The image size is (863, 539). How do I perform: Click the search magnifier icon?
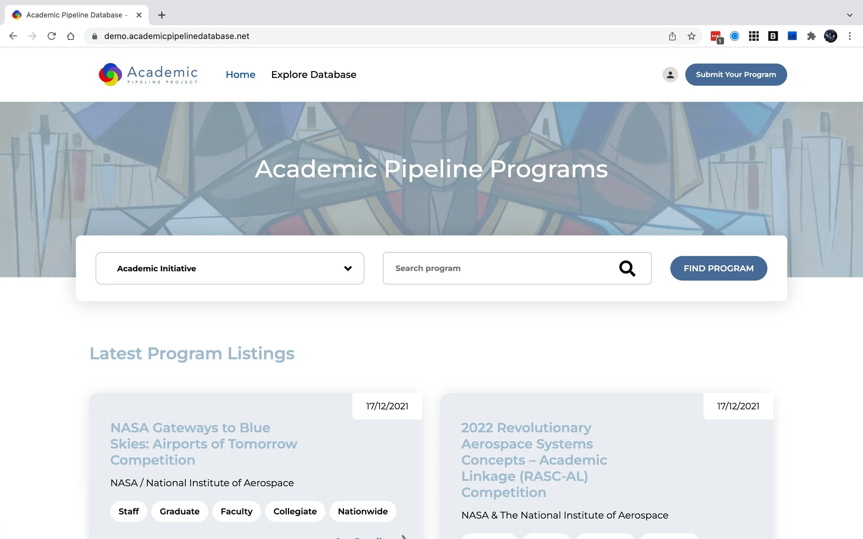pyautogui.click(x=627, y=268)
